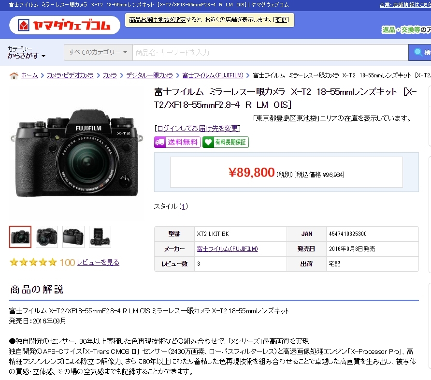This screenshot has height=380, width=431.
Task: Click the 変更 link in delivery notice
Action: click(281, 20)
